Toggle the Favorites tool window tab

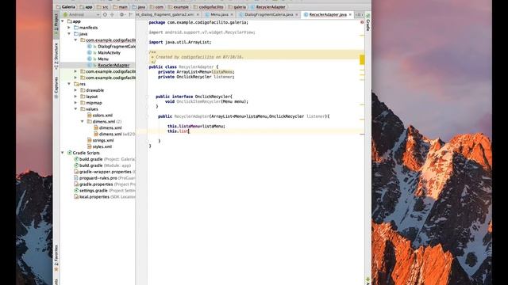[56, 257]
